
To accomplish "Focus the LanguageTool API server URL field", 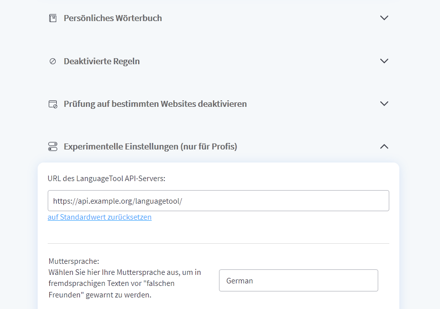I will coord(218,201).
